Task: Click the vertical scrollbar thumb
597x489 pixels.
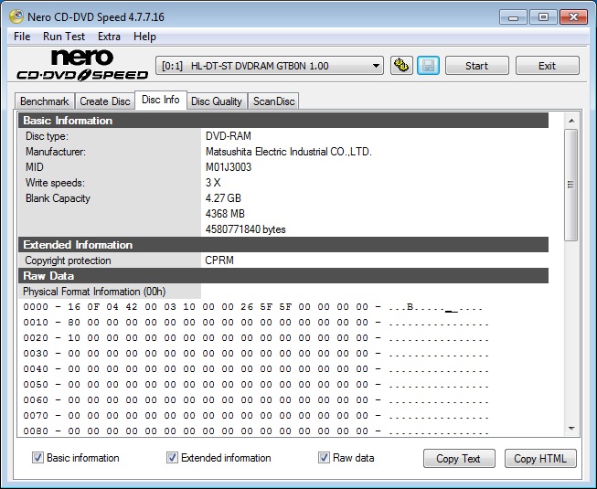Action: (x=571, y=185)
